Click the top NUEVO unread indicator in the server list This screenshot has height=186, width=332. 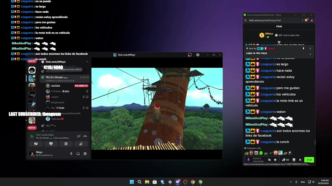tap(32, 61)
